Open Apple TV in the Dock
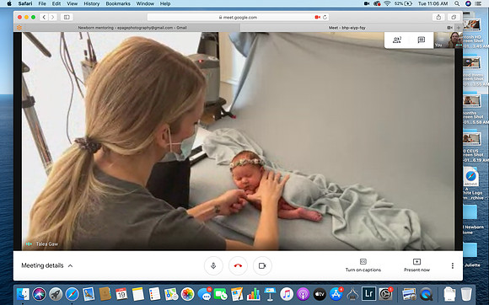489x305 pixels. coord(320,294)
